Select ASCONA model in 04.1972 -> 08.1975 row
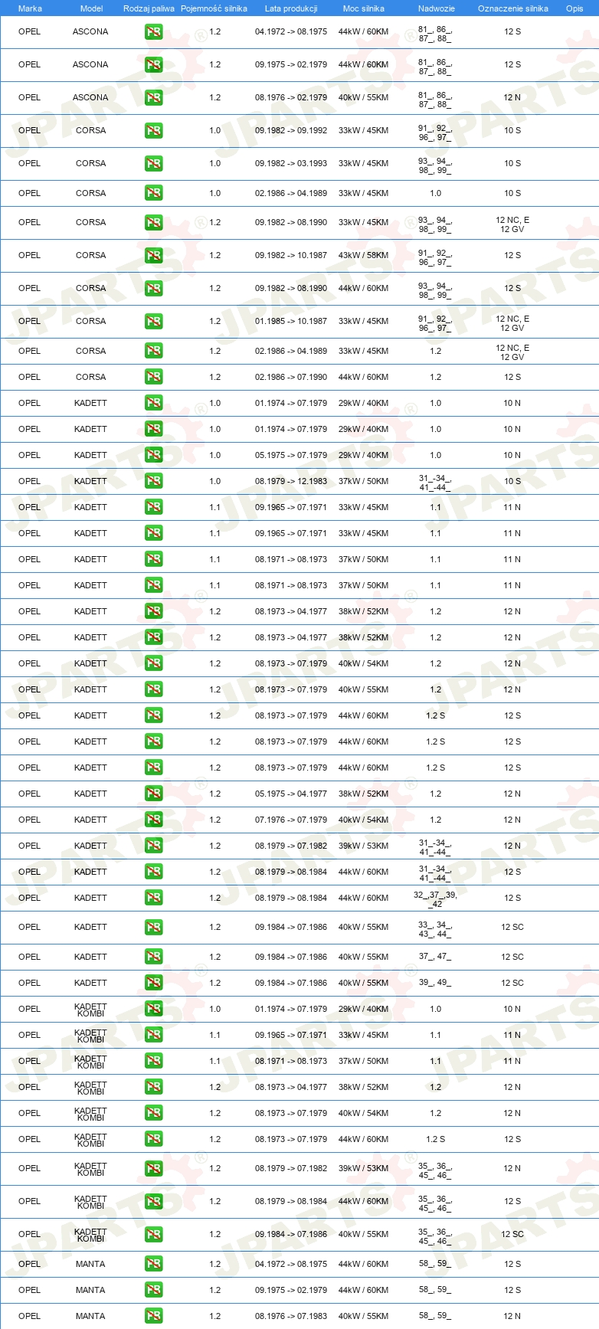 [90, 32]
